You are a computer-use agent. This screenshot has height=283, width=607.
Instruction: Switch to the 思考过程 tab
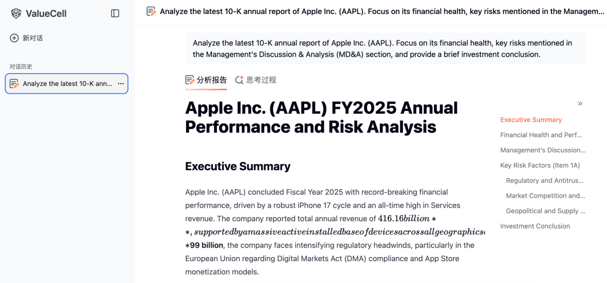(256, 80)
